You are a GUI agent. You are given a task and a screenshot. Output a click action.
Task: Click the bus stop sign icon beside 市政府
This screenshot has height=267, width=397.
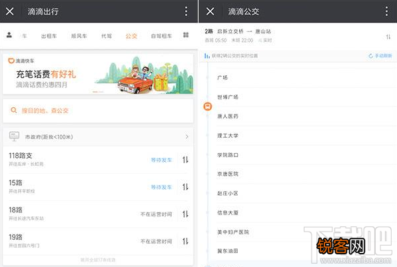pyautogui.click(x=14, y=136)
